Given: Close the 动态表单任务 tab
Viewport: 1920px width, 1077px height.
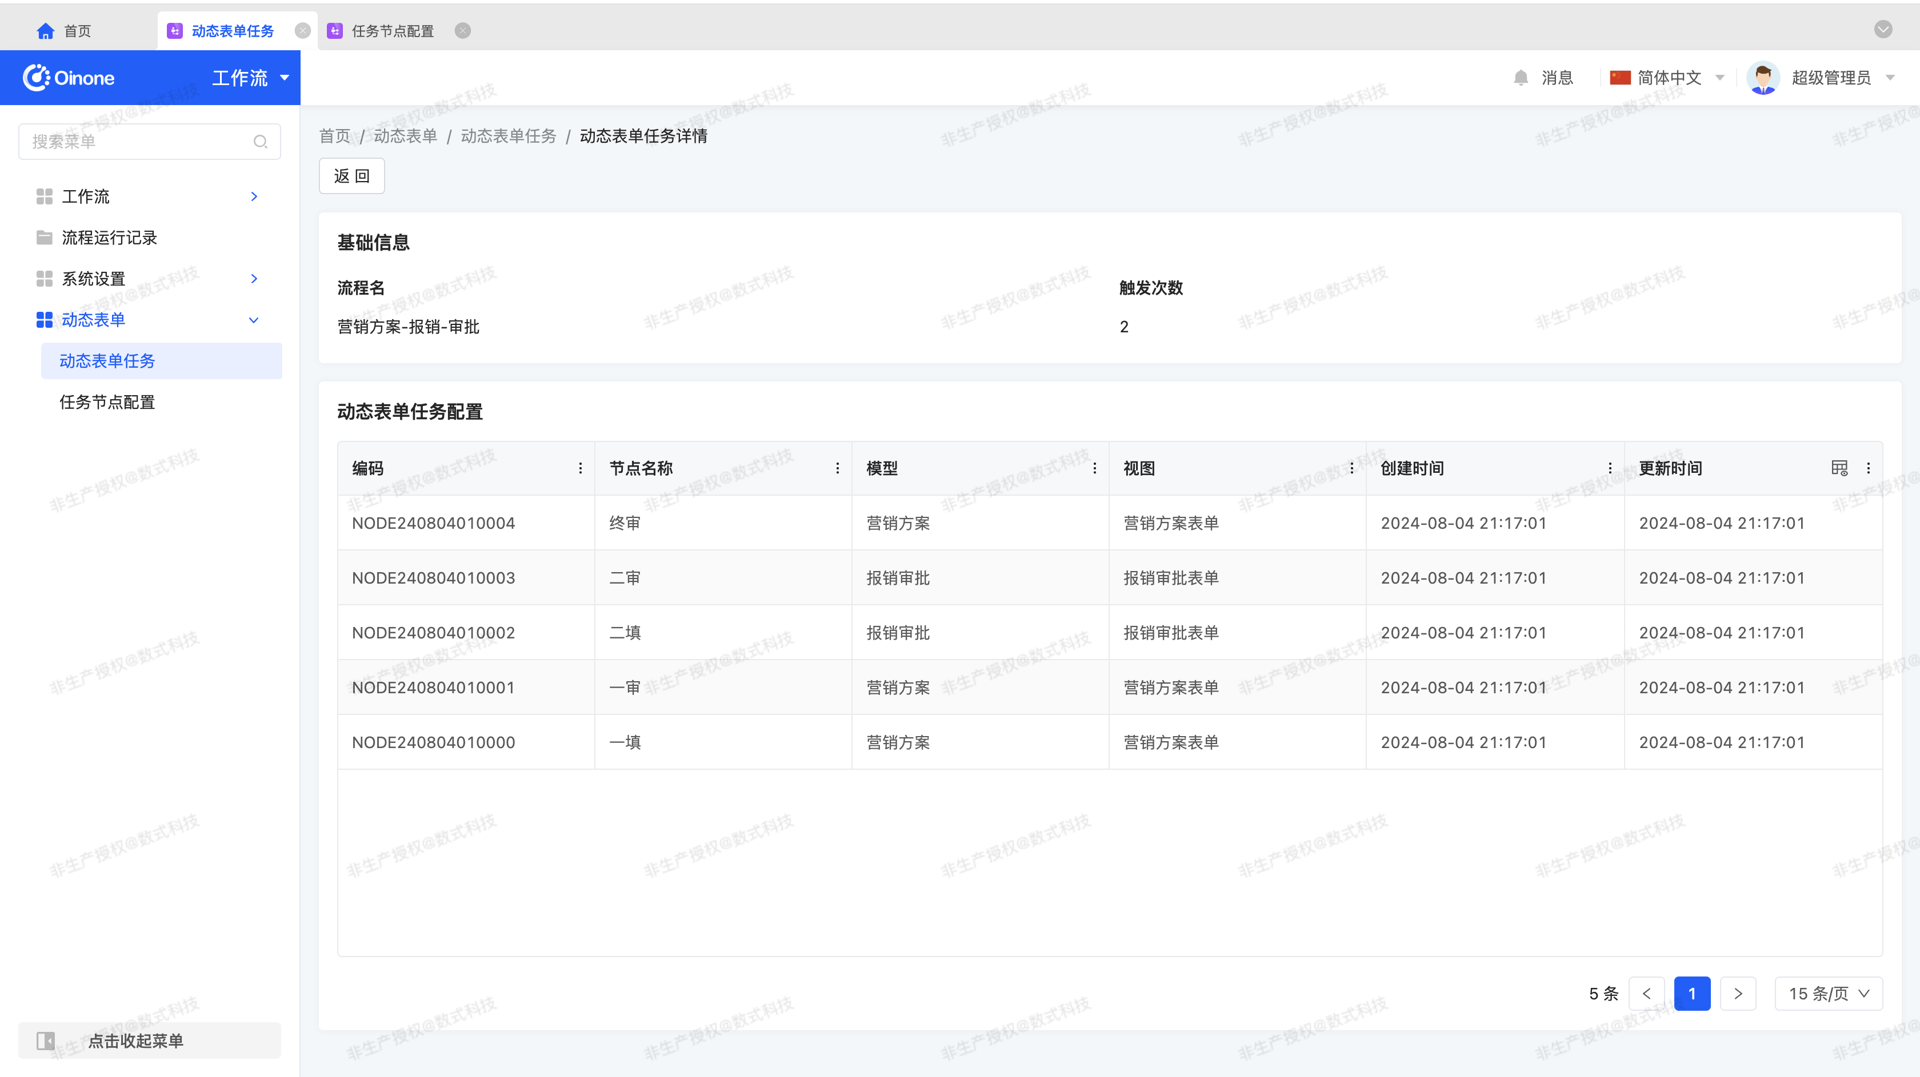Looking at the screenshot, I should pyautogui.click(x=303, y=30).
